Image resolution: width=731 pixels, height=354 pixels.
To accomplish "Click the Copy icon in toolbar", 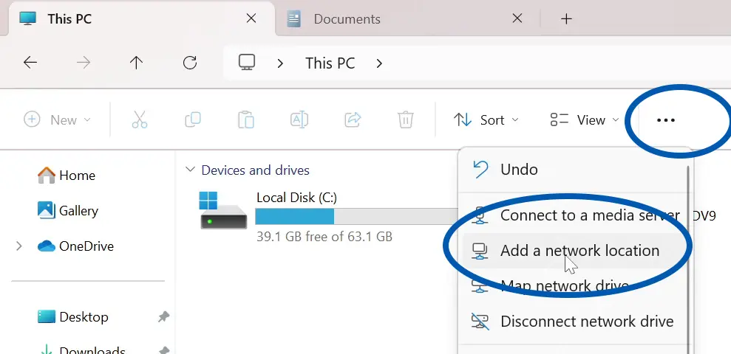I will [x=192, y=120].
